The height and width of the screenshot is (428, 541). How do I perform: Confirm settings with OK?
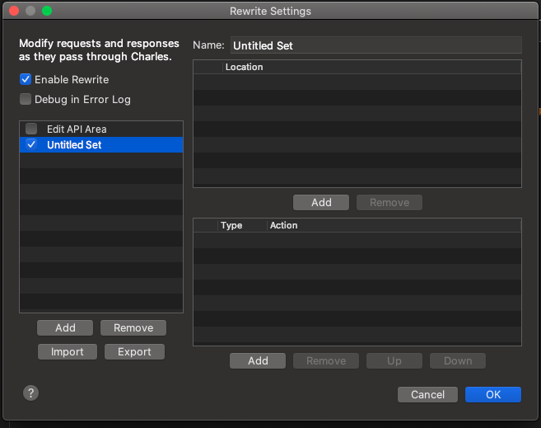(493, 394)
